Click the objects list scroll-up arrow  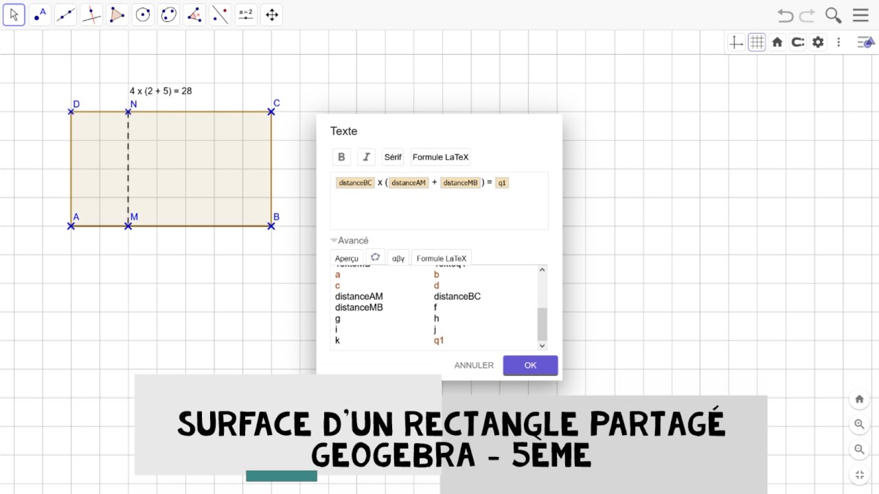542,270
